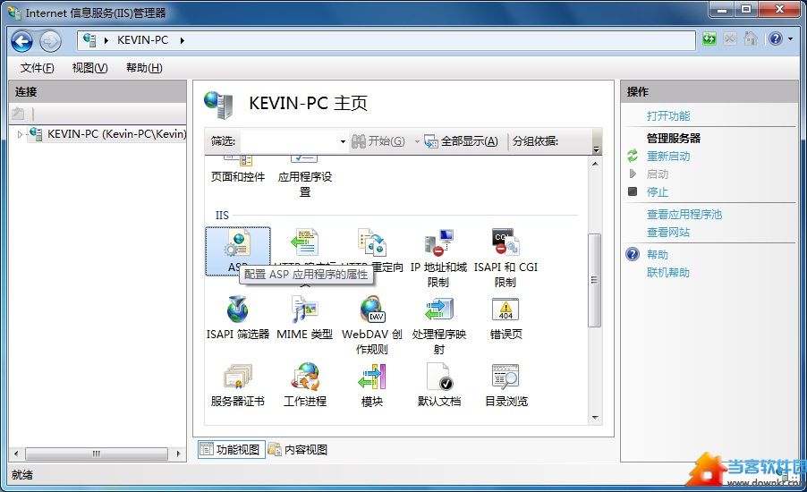Expand address bar arrow after KEVIN-PC

tap(183, 40)
